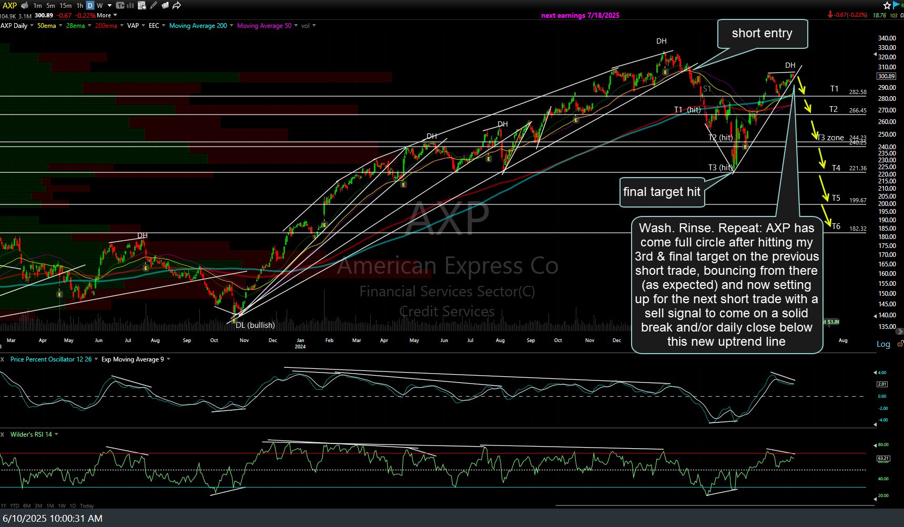Open the add indicator grid icon
This screenshot has width=904, height=527.
pyautogui.click(x=141, y=5)
